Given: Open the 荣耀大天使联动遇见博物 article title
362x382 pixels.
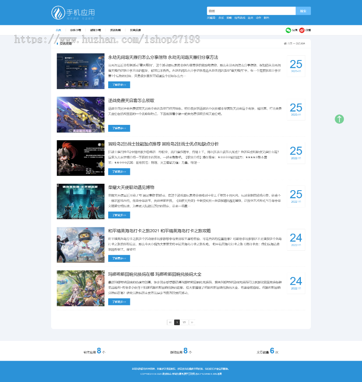Looking at the screenshot, I should pos(131,187).
